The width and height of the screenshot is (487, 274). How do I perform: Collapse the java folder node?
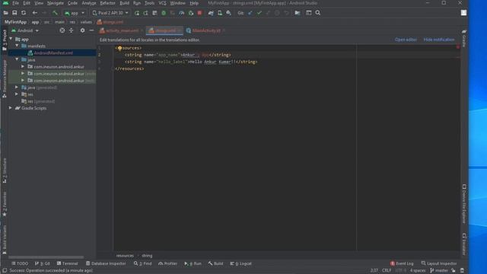coord(17,59)
